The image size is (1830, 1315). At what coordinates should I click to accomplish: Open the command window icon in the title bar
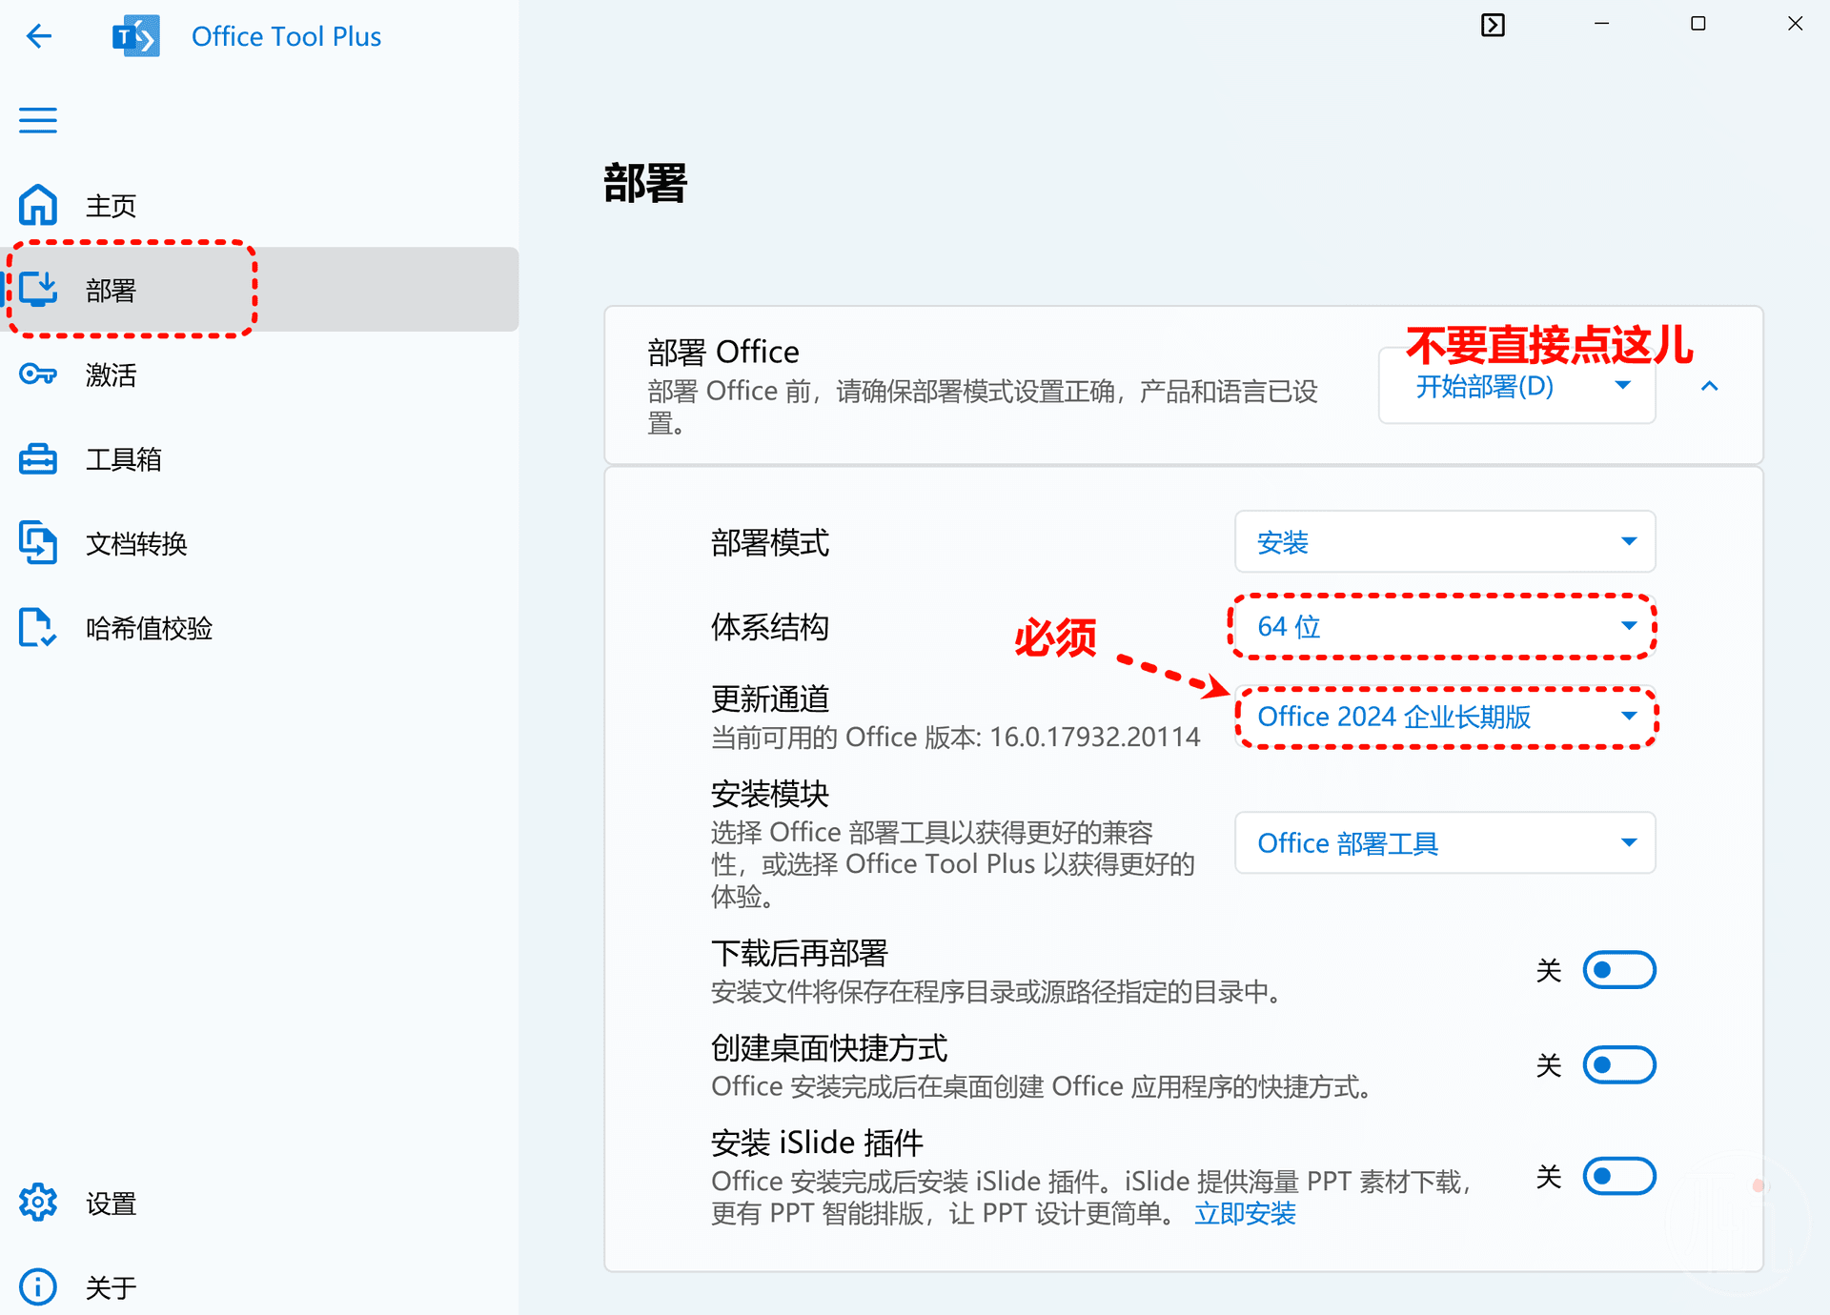click(x=1493, y=25)
